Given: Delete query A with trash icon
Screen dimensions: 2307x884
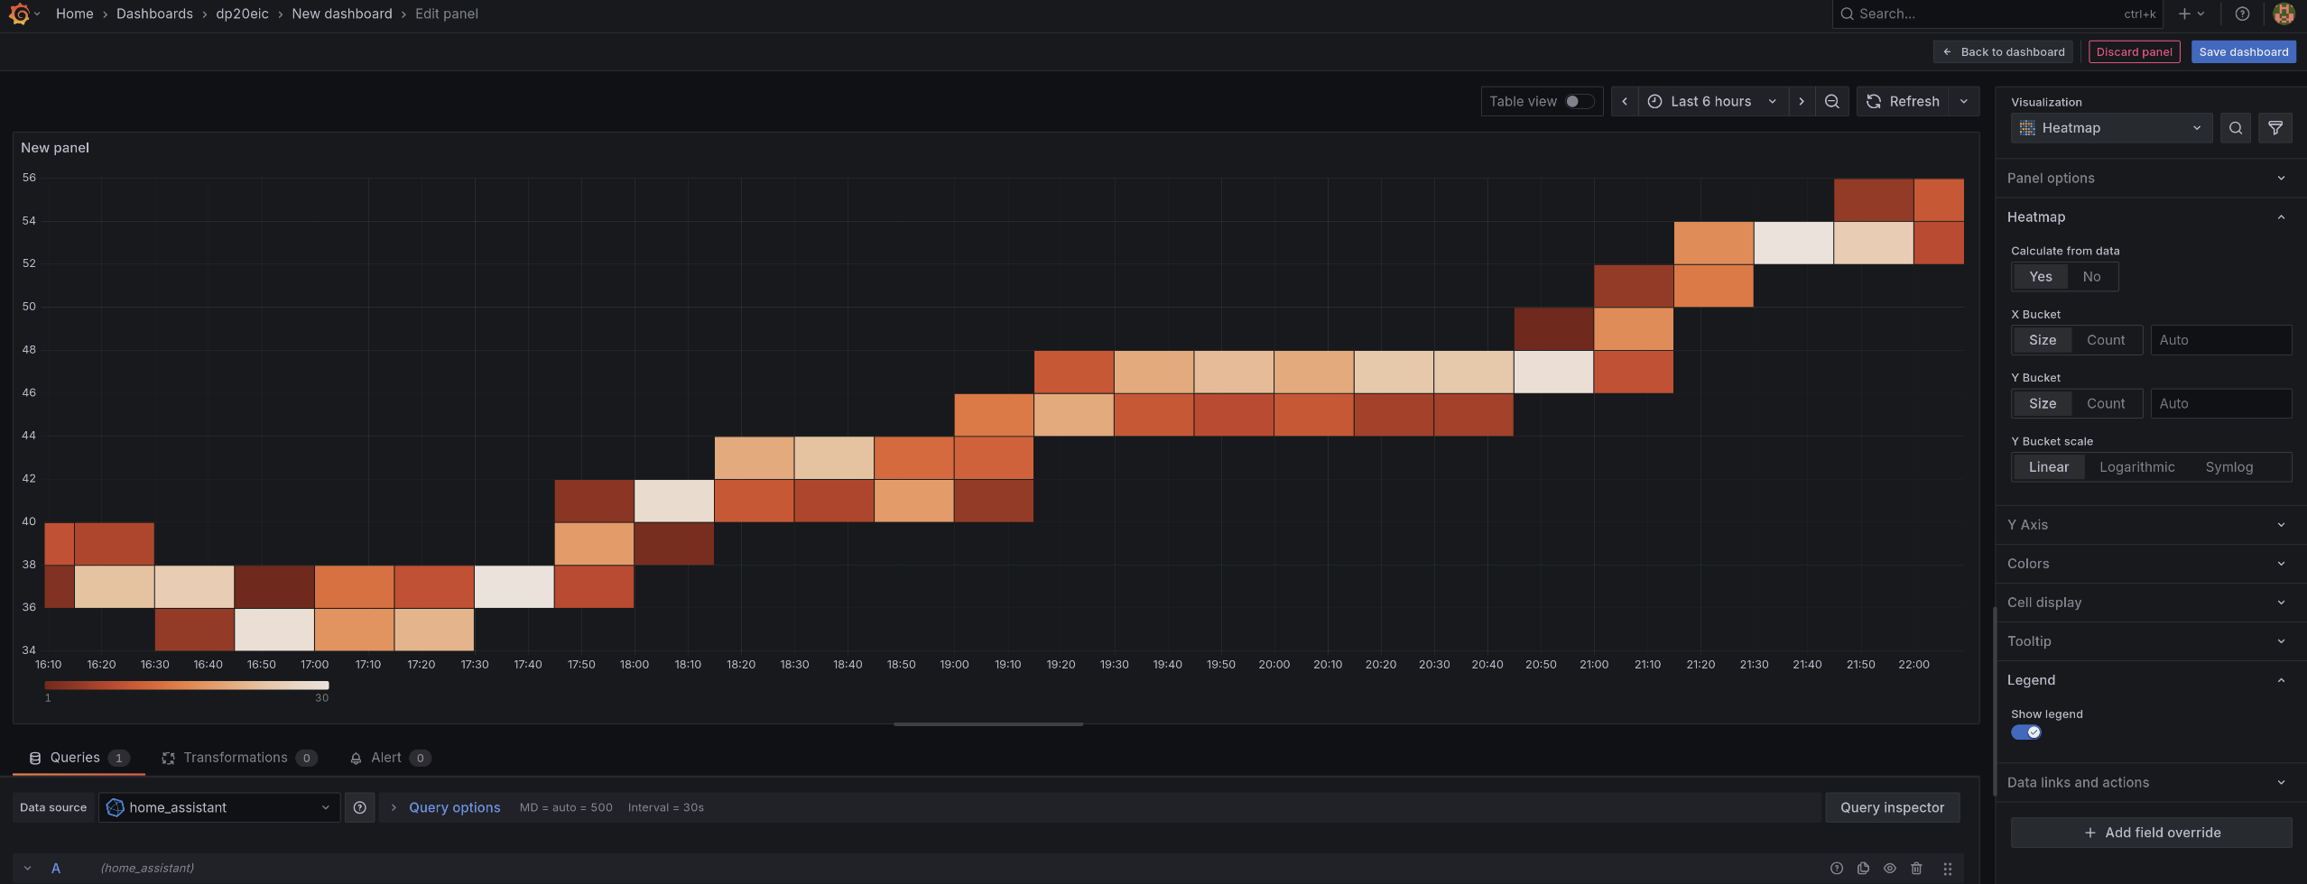Looking at the screenshot, I should pyautogui.click(x=1915, y=868).
